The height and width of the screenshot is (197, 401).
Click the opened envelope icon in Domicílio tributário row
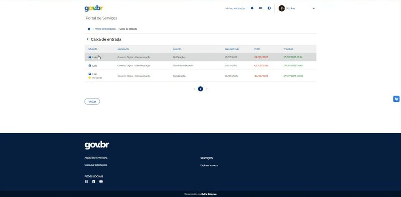coord(90,66)
